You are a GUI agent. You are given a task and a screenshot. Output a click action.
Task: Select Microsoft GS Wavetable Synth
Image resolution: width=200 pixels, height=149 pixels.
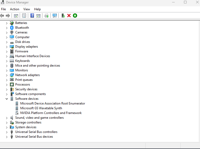pos(41,108)
